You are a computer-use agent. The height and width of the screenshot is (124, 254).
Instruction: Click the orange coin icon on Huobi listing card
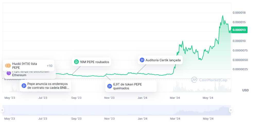click(8, 66)
